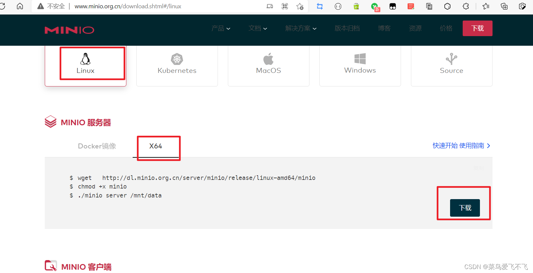Open the Extensions puzzle-piece menu
Image resolution: width=533 pixels, height=273 pixels.
click(x=466, y=6)
